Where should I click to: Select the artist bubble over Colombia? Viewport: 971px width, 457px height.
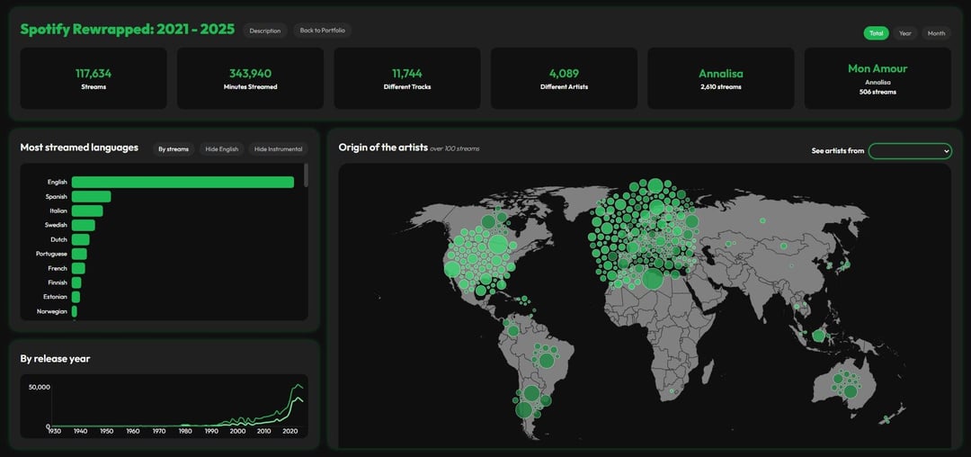[x=512, y=331]
